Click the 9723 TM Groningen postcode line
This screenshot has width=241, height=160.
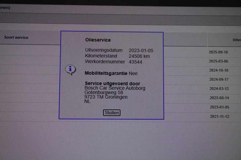click(106, 97)
